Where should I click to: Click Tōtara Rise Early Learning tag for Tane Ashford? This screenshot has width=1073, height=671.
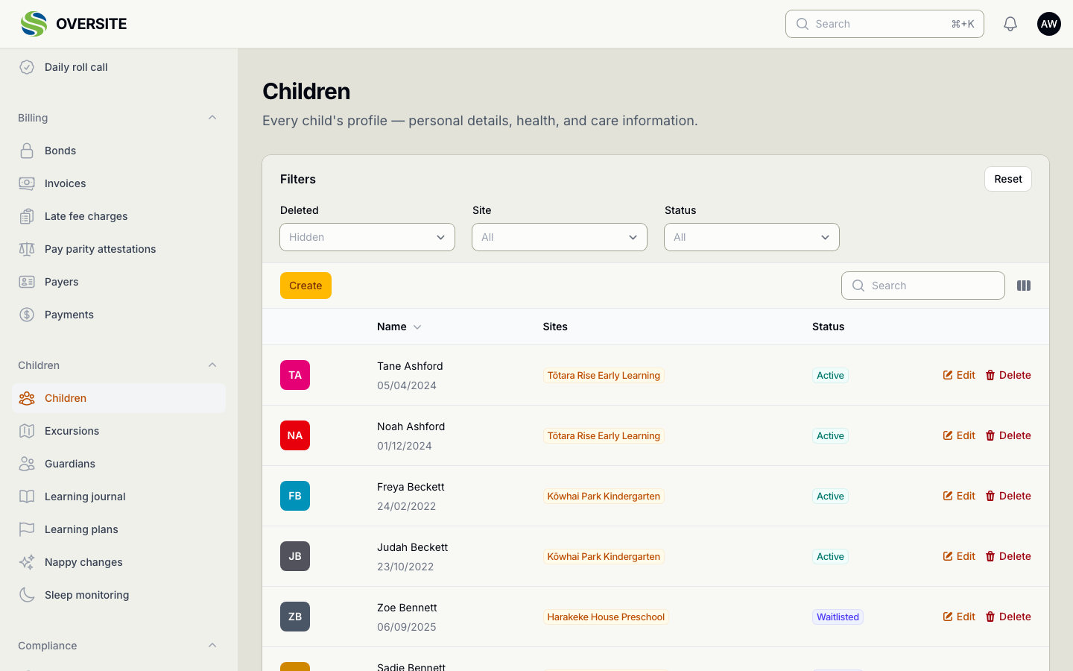[x=604, y=375]
